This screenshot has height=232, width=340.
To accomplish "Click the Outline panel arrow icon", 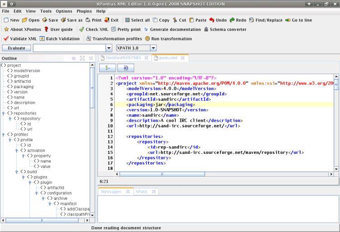I will pos(74,58).
